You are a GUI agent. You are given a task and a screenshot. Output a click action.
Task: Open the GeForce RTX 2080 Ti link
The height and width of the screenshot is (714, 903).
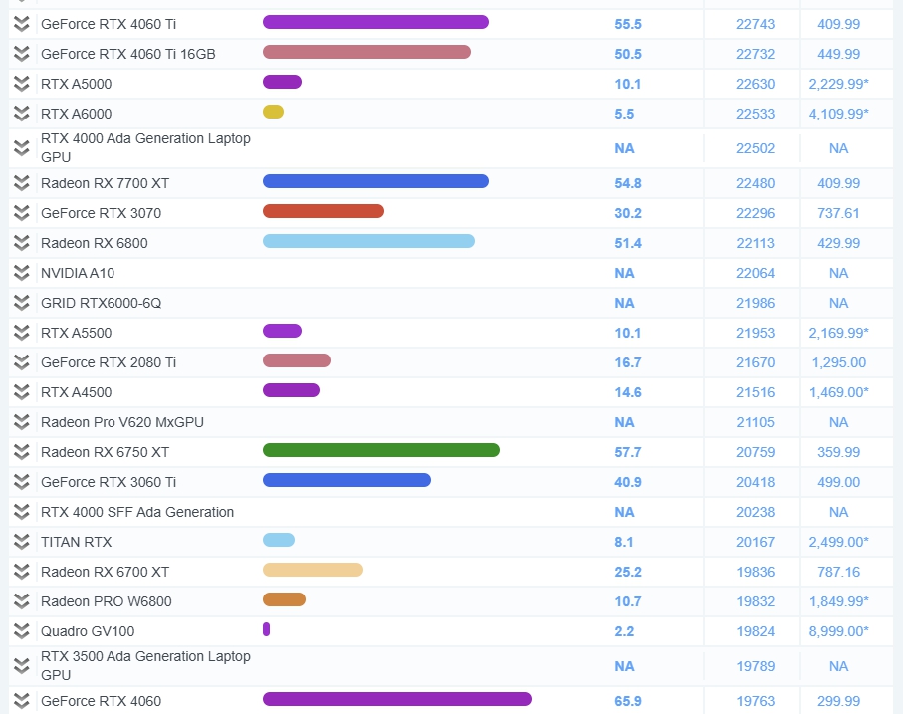tap(109, 362)
